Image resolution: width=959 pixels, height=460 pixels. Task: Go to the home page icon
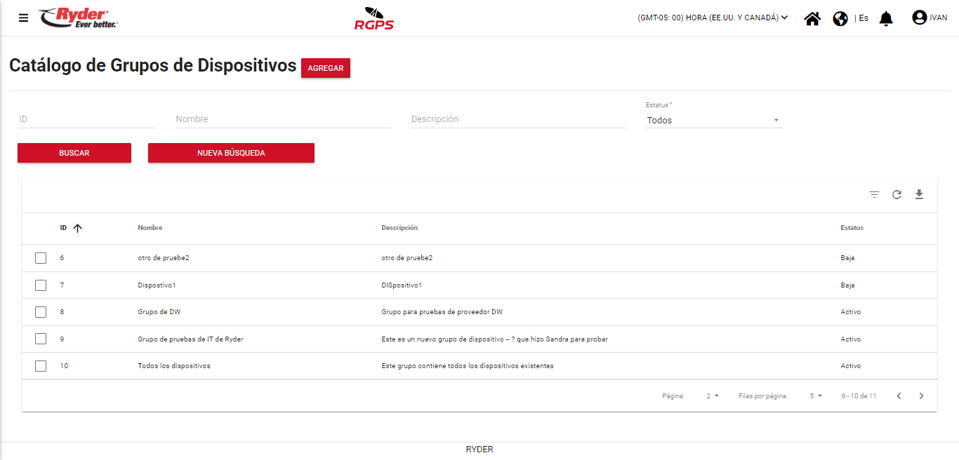point(812,18)
